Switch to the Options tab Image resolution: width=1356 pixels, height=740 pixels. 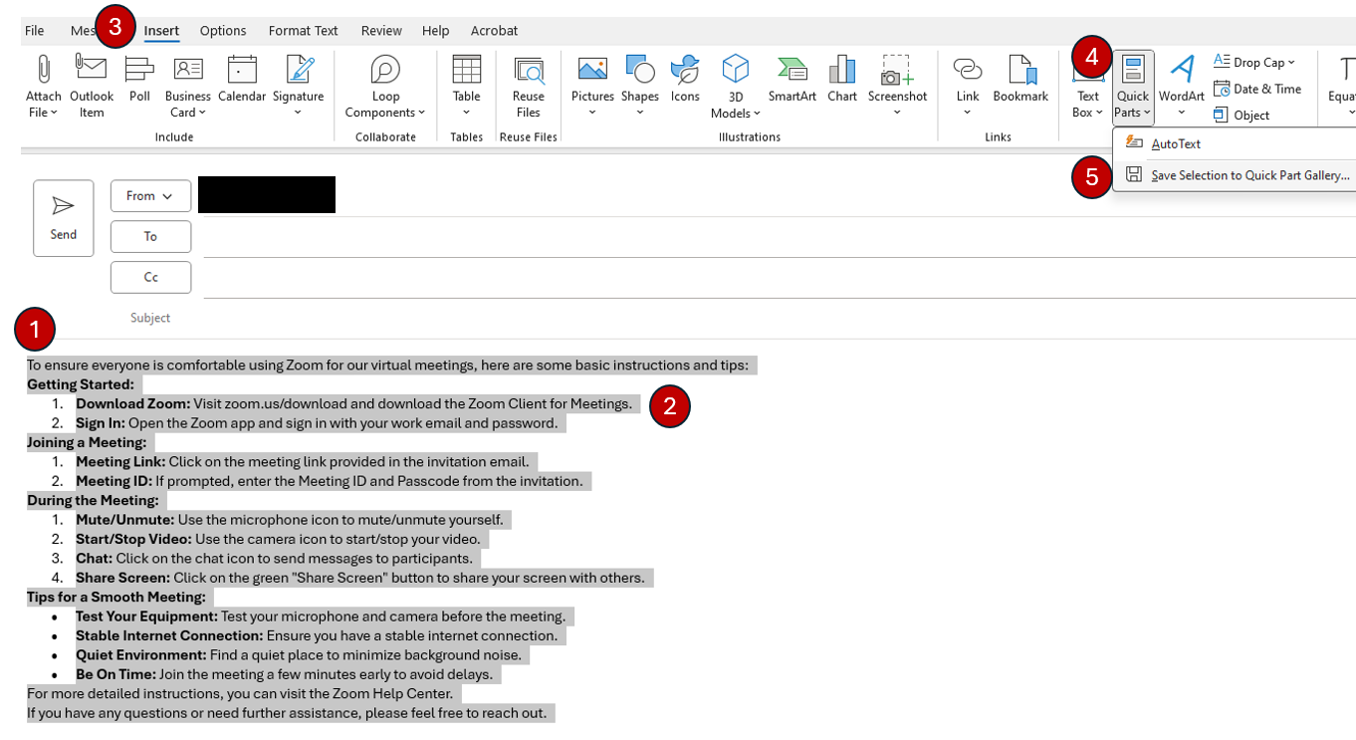223,31
